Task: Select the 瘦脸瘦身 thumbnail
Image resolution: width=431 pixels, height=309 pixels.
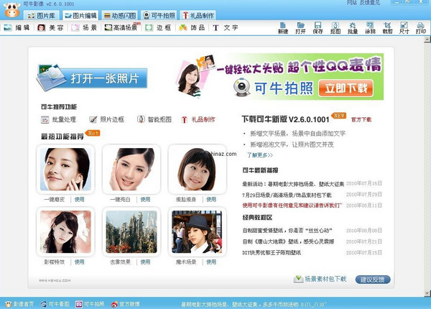Action: click(x=197, y=170)
